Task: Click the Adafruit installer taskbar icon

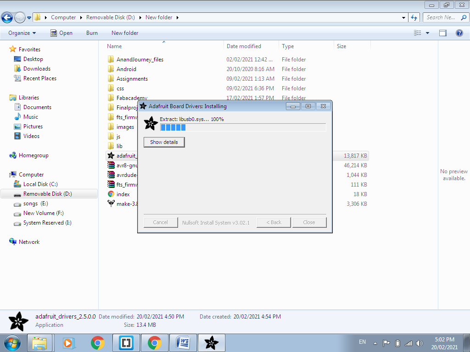Action: pos(212,343)
